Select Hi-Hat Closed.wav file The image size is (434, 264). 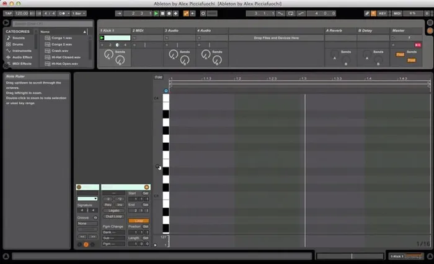(66, 57)
